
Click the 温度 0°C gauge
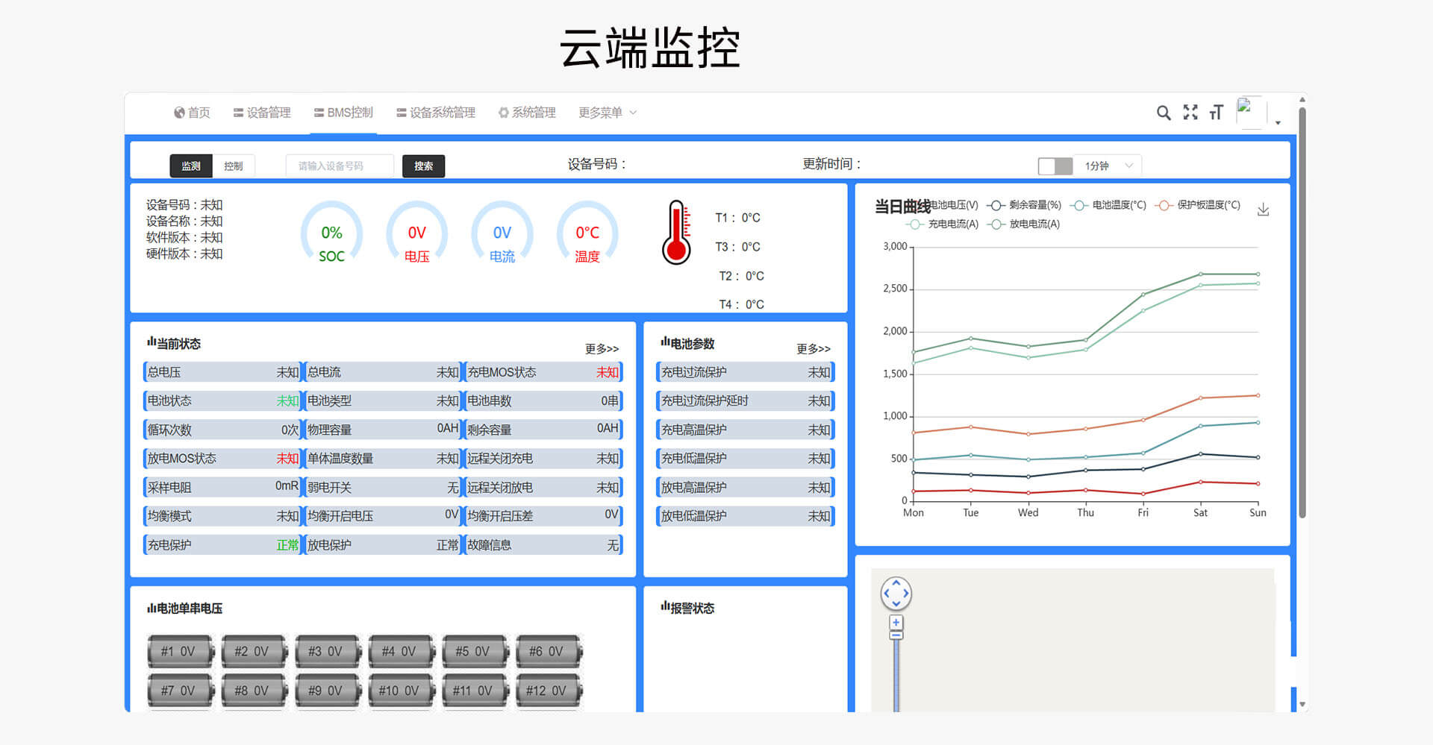click(589, 233)
